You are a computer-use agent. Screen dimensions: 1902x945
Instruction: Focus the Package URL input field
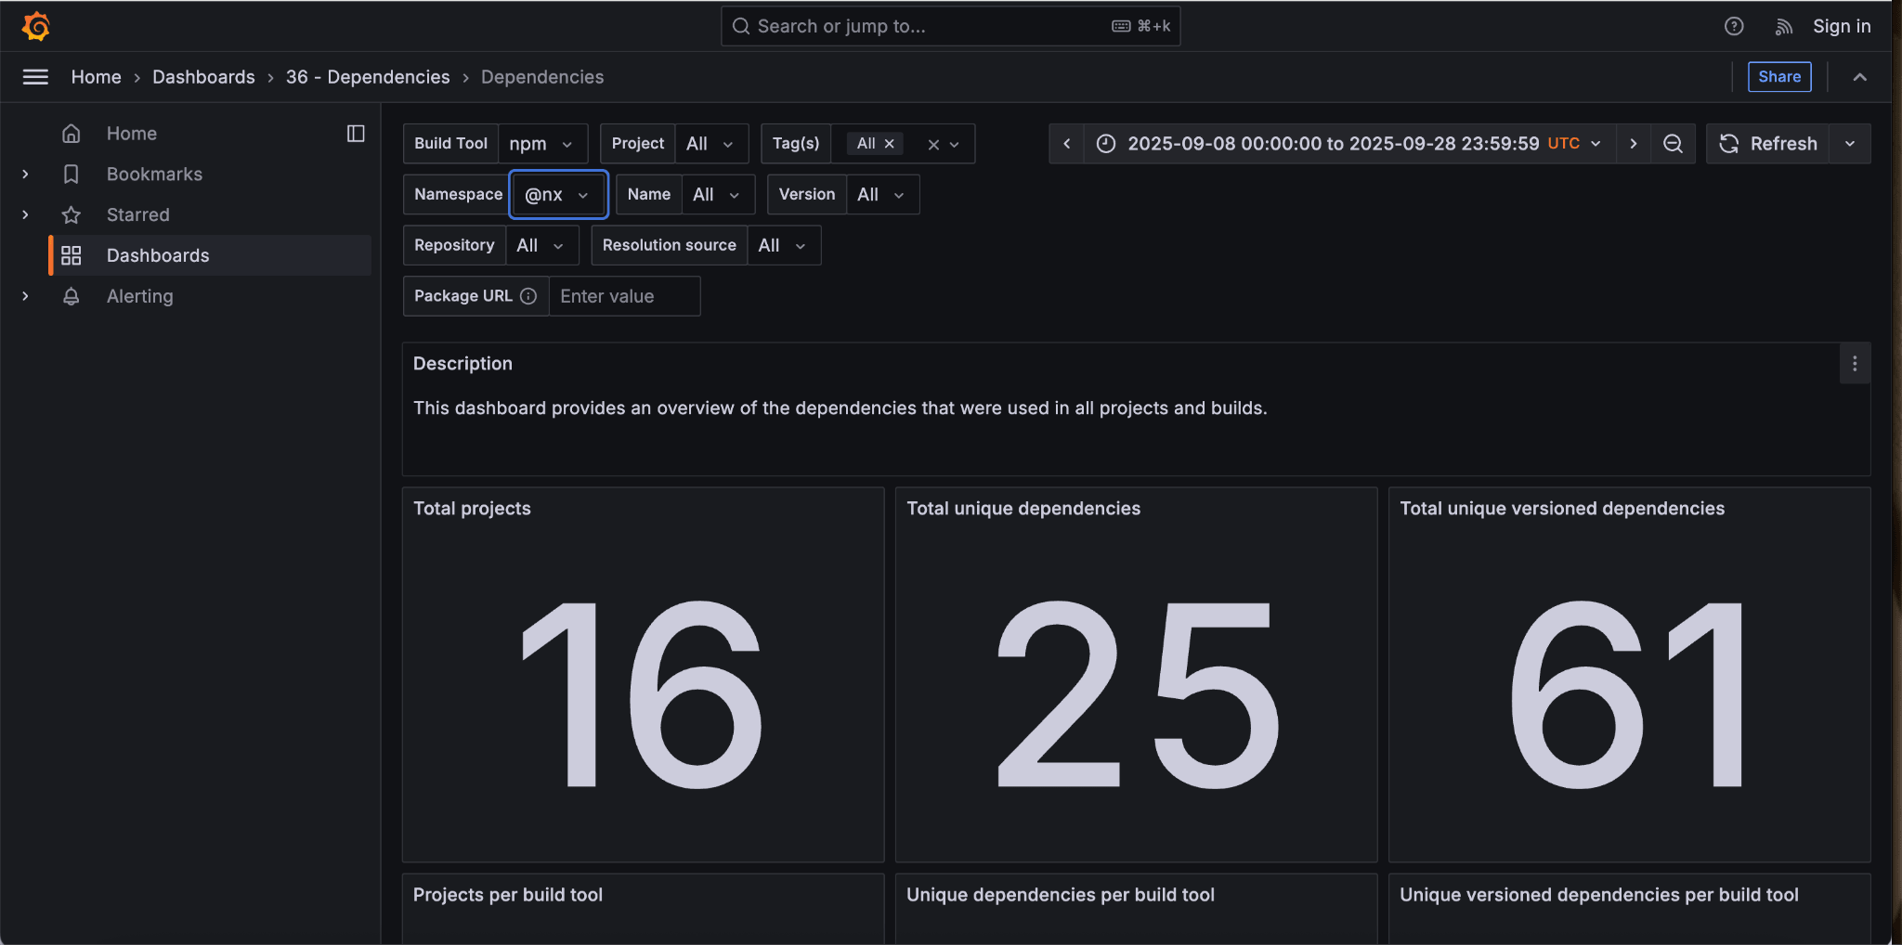pyautogui.click(x=624, y=296)
